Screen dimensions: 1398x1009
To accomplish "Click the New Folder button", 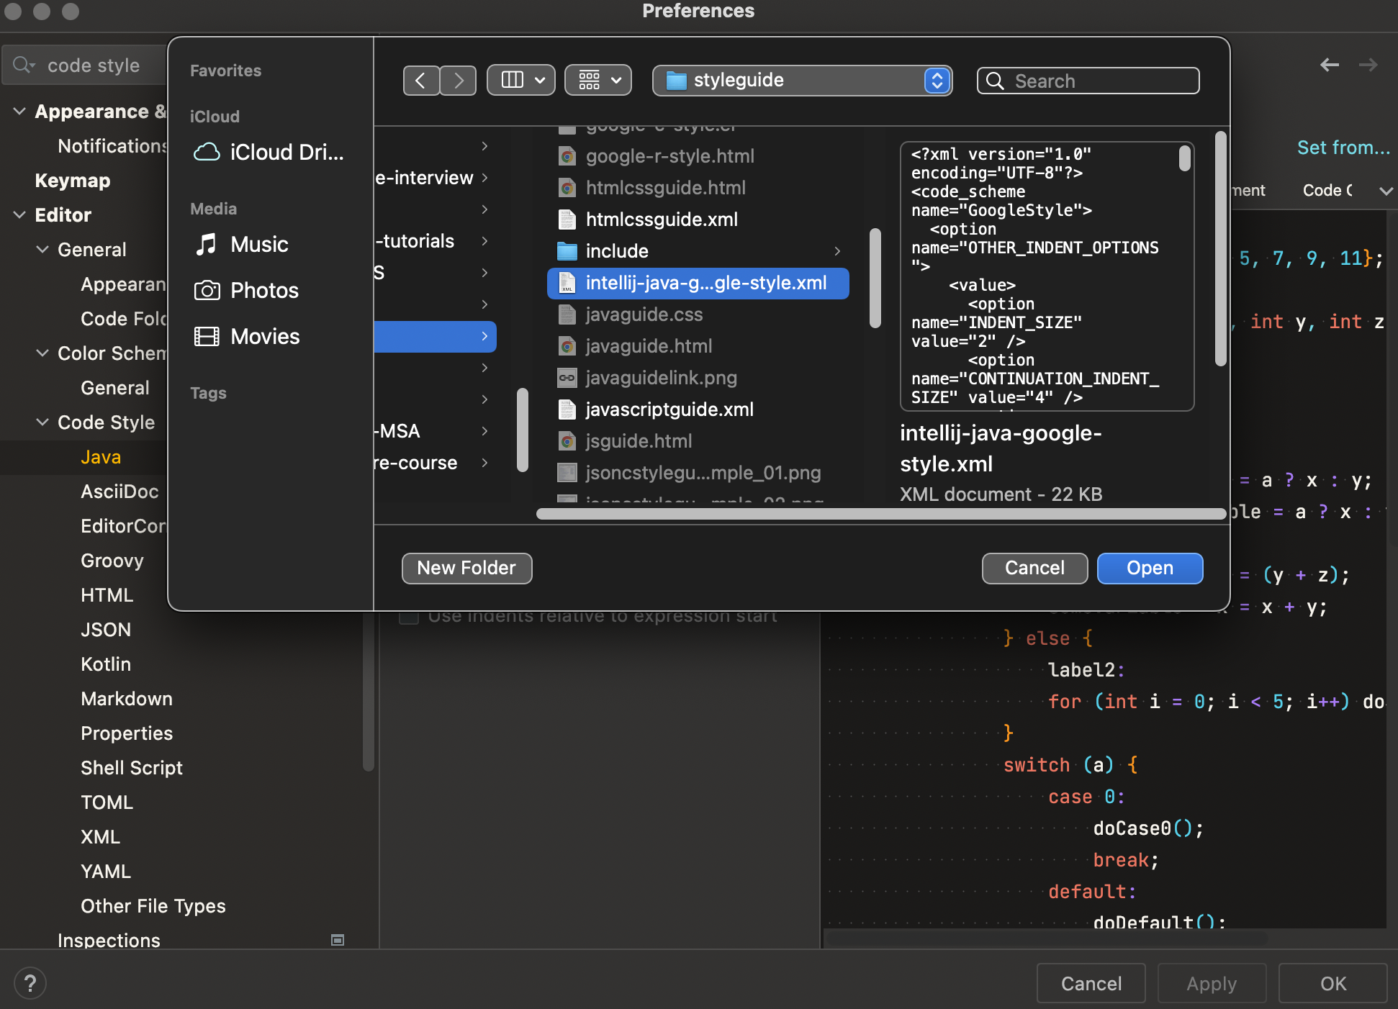I will [466, 569].
